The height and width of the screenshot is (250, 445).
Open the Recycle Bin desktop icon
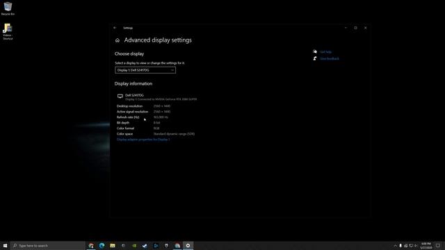coord(8,8)
